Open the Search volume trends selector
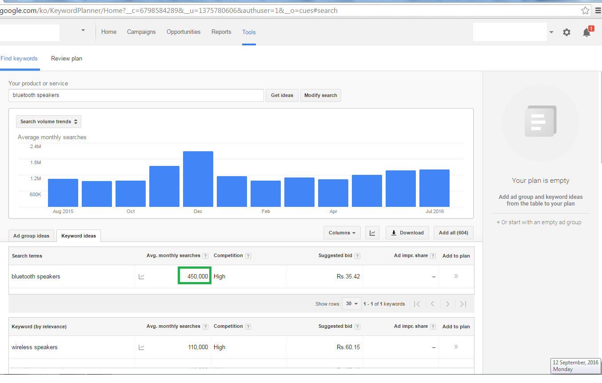The width and height of the screenshot is (602, 383). (48, 121)
